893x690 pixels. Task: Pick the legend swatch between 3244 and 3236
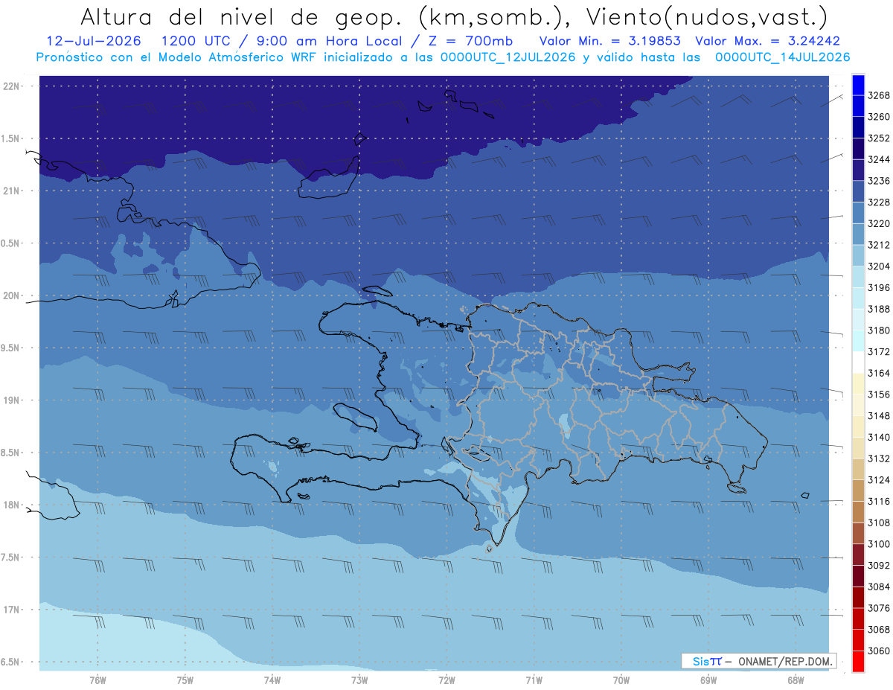tap(858, 170)
